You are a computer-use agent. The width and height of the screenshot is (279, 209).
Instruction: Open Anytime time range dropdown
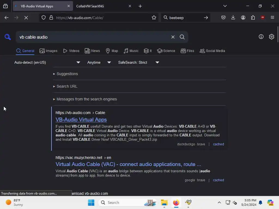99,62
